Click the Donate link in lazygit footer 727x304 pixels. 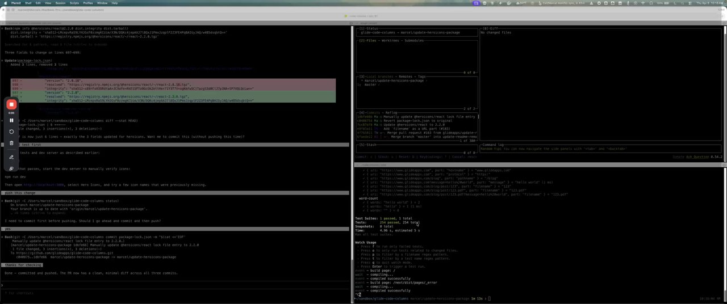tap(678, 157)
